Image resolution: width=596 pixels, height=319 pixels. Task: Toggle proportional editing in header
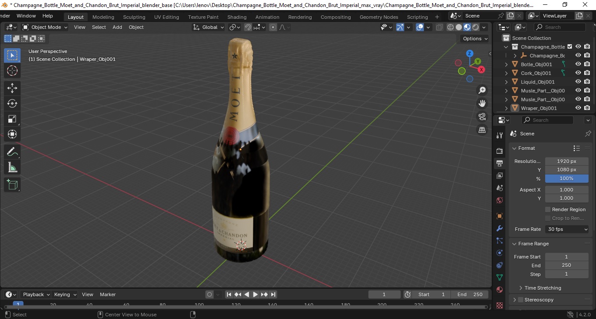(273, 27)
